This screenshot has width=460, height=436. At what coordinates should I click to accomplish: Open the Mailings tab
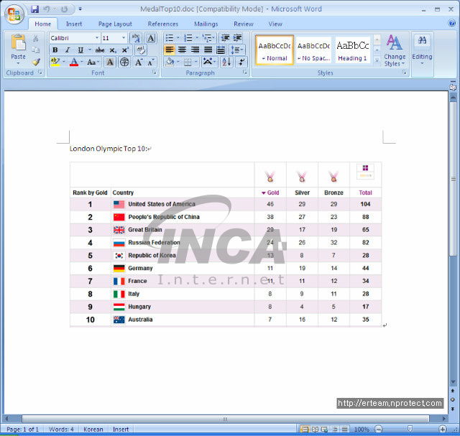click(x=206, y=24)
